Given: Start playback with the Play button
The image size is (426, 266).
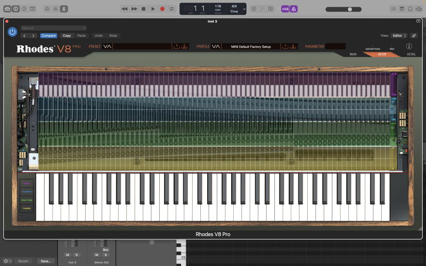Looking at the screenshot, I should point(153,9).
